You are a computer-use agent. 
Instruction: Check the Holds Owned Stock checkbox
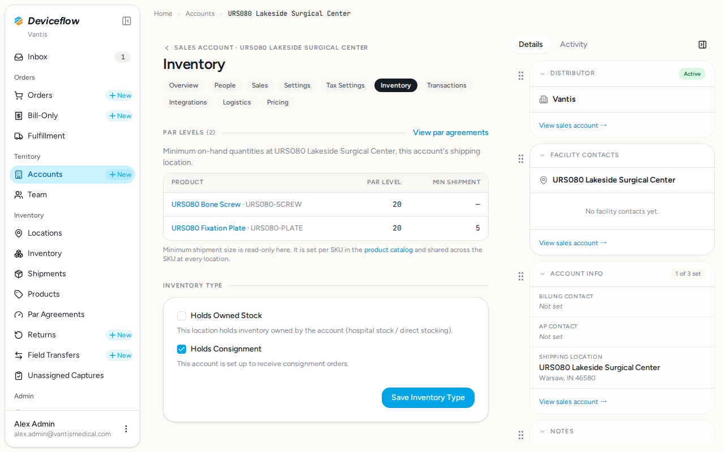[182, 316]
